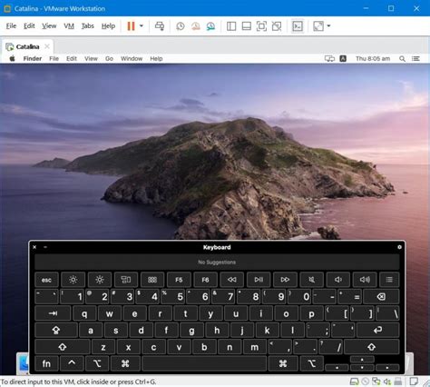This screenshot has height=387, width=430.
Task: Tap the left option key
Action: click(97, 363)
